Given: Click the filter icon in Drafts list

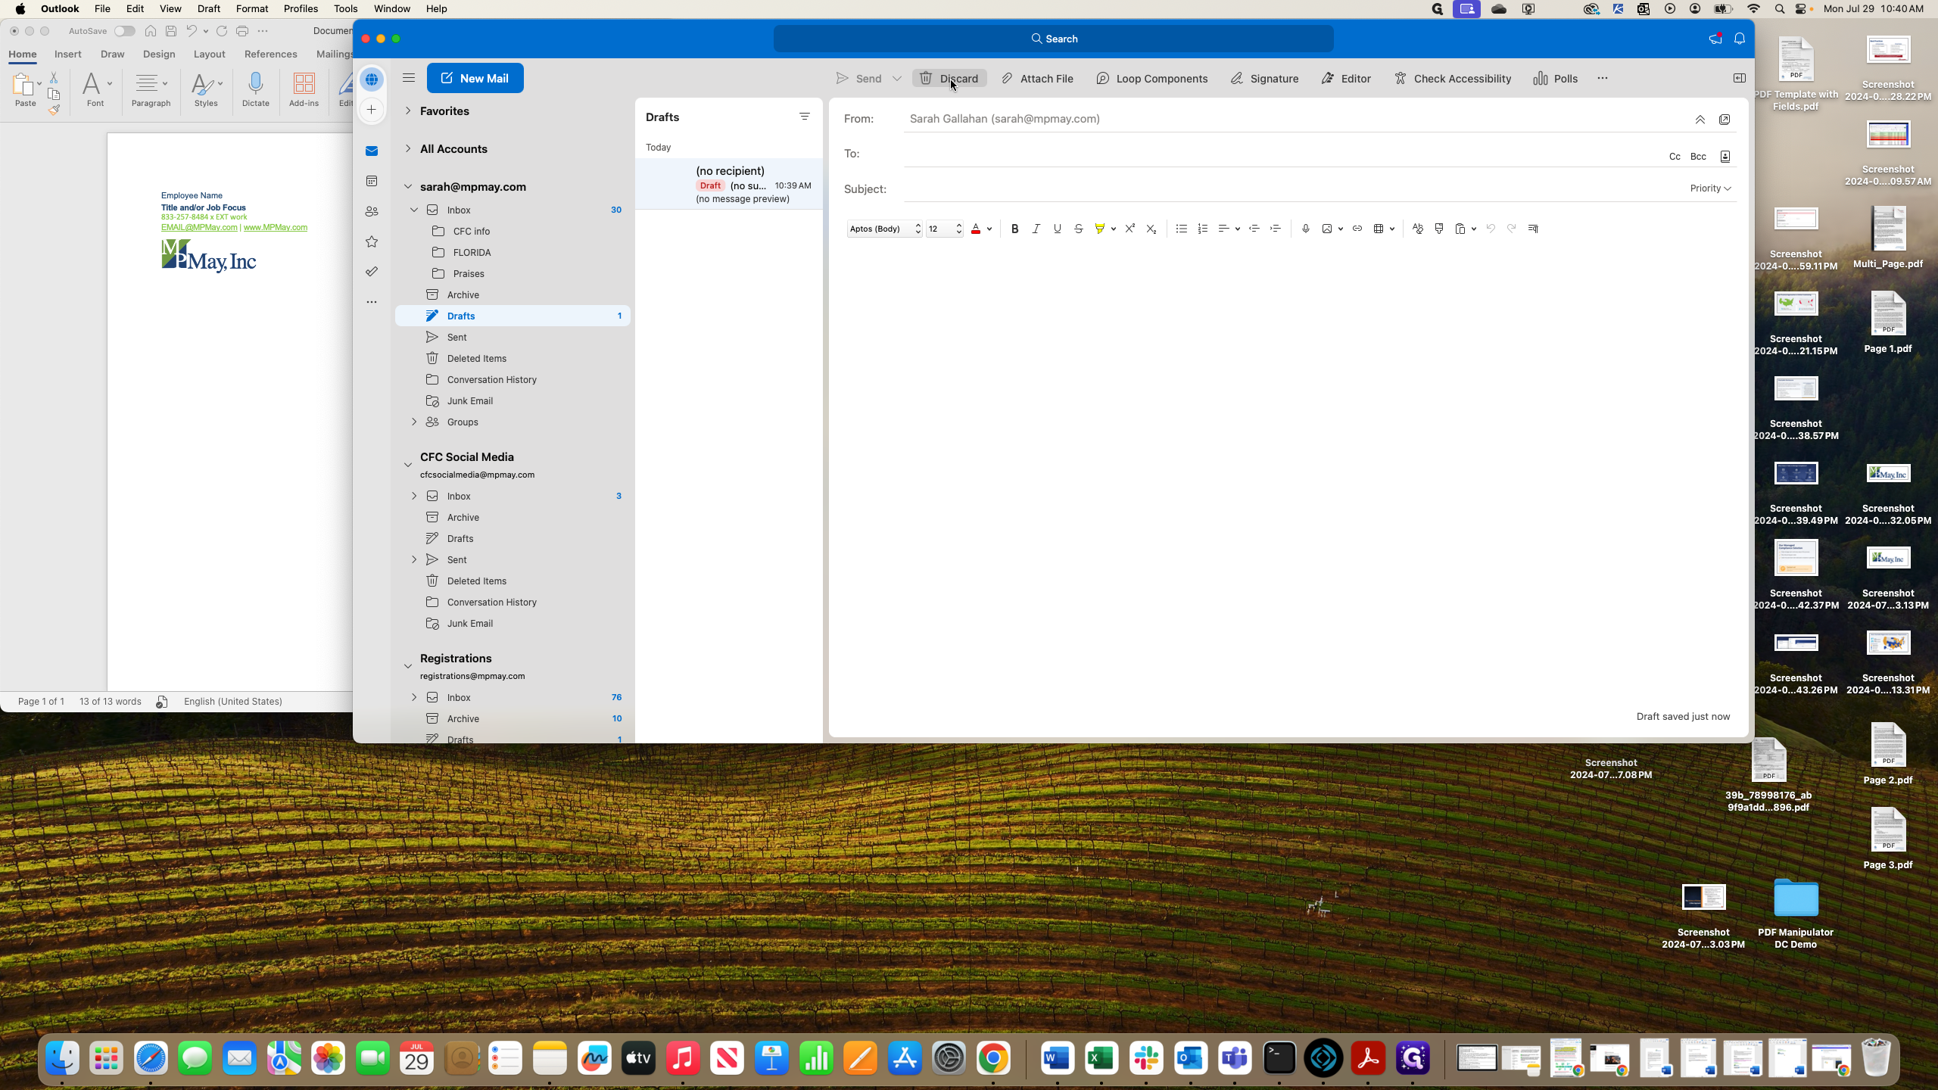Looking at the screenshot, I should pyautogui.click(x=804, y=117).
